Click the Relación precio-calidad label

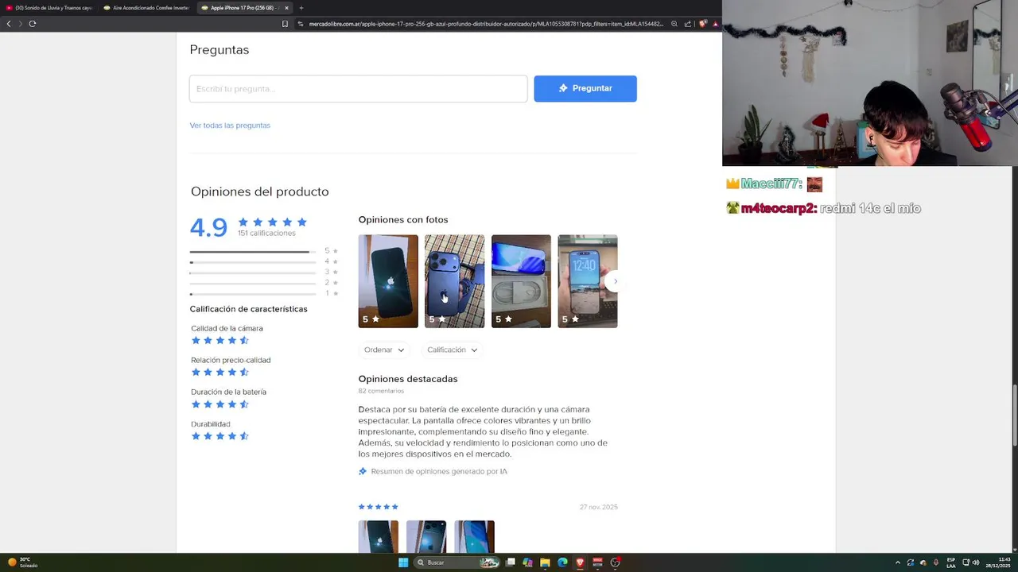[x=231, y=360]
